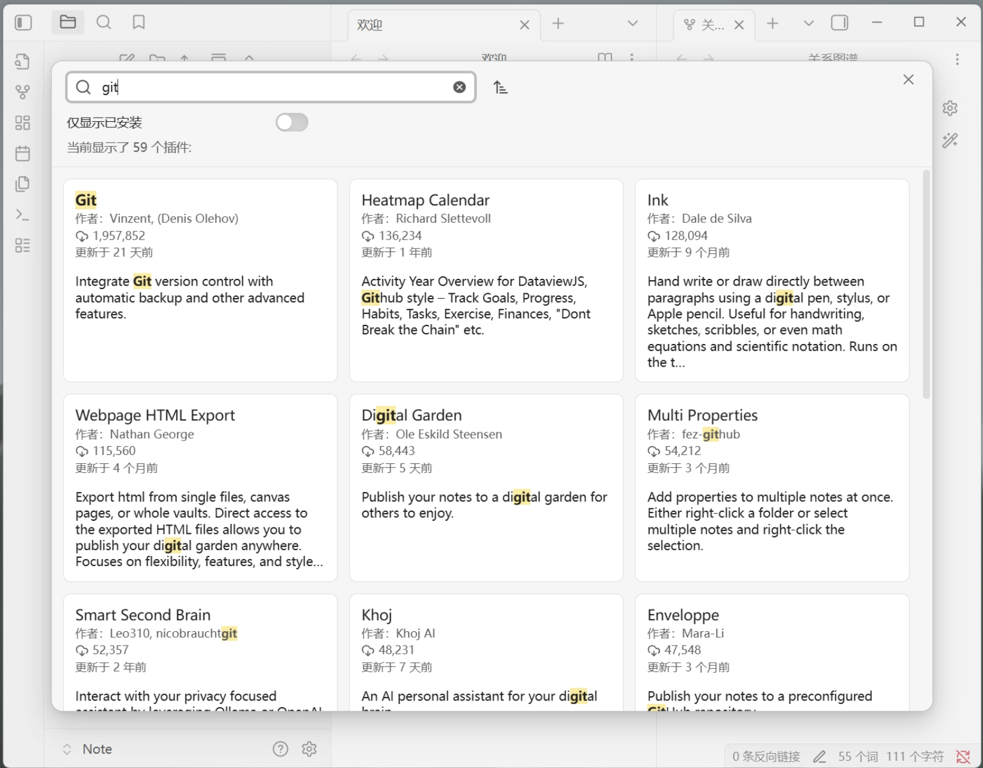Open daily note calendar icon

click(23, 153)
